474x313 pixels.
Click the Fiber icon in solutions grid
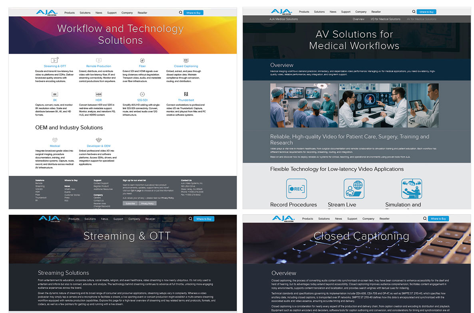(142, 60)
